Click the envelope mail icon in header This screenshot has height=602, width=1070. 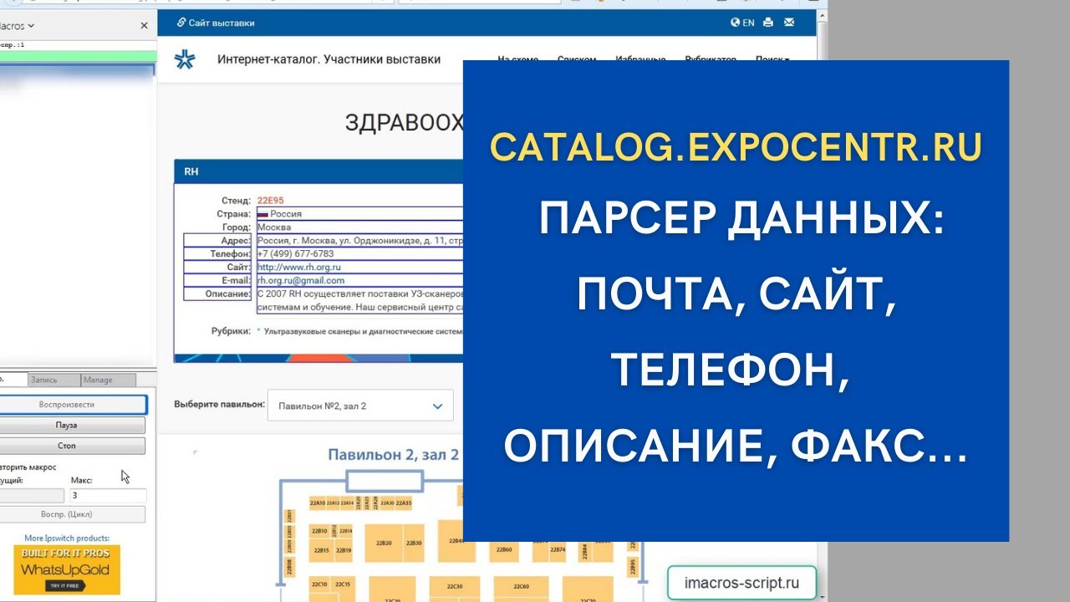(789, 23)
